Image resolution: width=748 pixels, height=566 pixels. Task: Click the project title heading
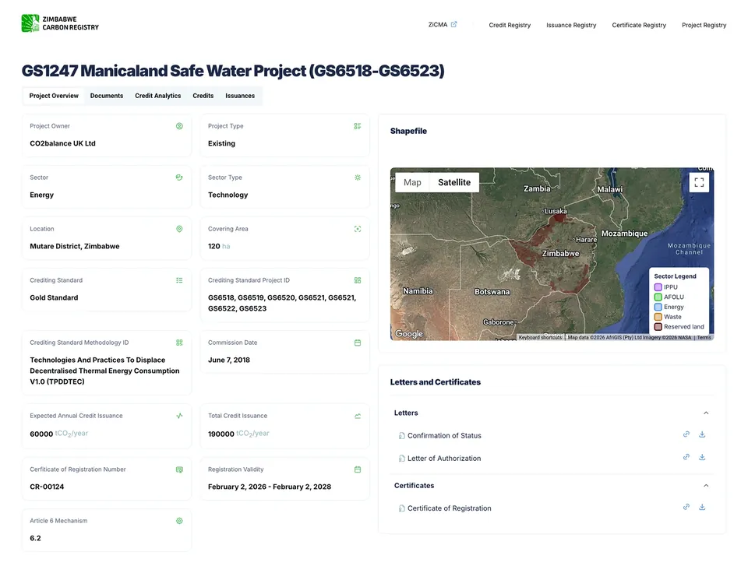[233, 71]
